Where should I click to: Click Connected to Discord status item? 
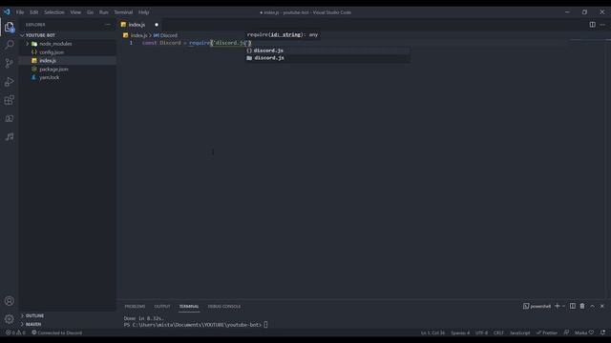57,333
